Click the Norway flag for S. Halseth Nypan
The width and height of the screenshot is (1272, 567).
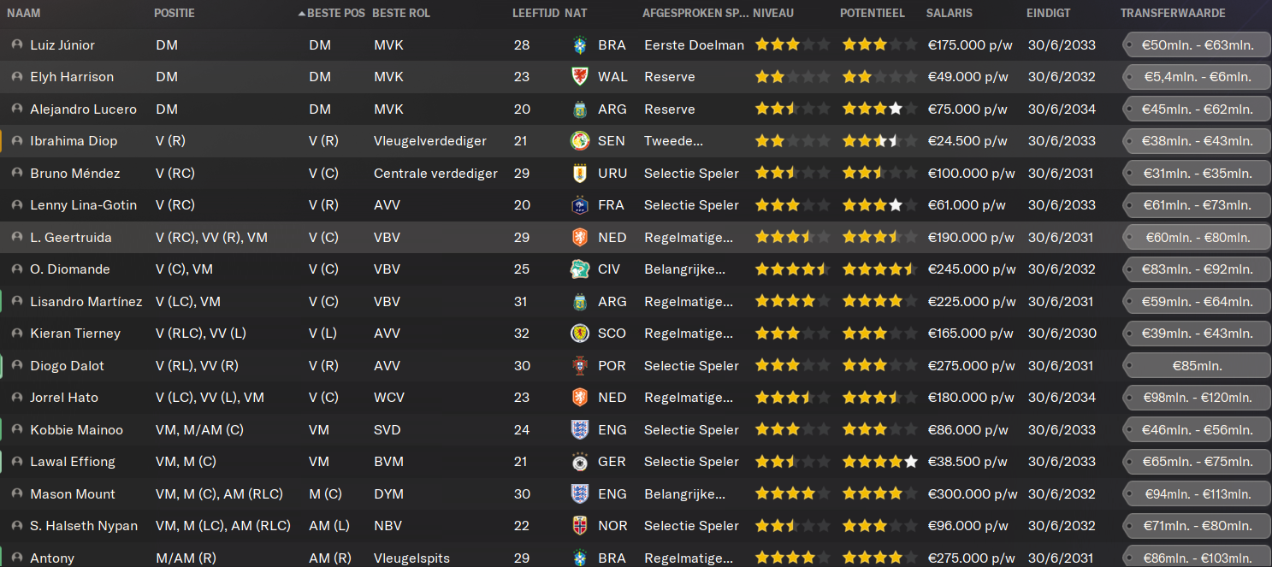(580, 526)
